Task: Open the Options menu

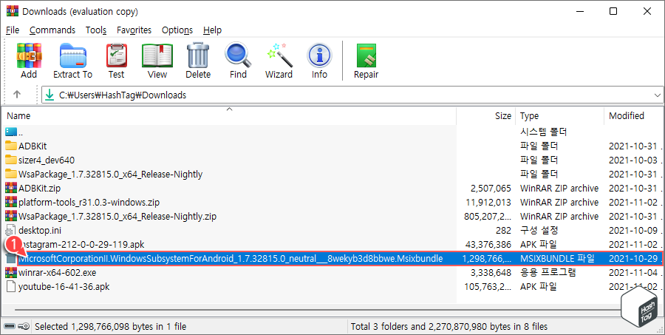Action: coord(177,30)
